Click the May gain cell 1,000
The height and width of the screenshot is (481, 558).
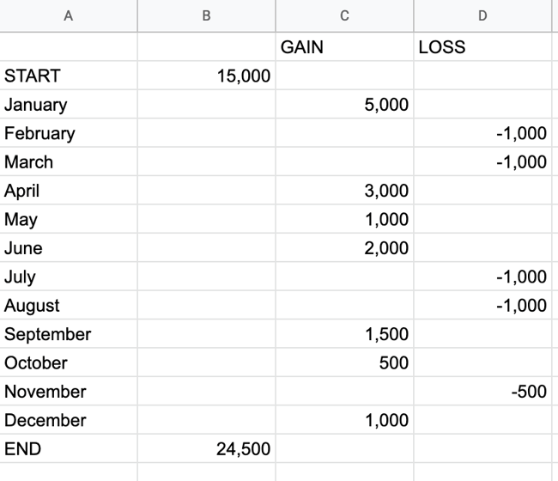tap(343, 220)
